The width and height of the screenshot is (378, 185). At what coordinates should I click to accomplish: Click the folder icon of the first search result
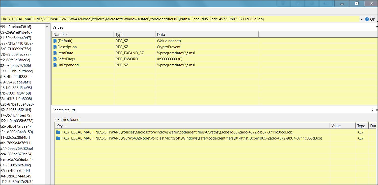coord(58,132)
